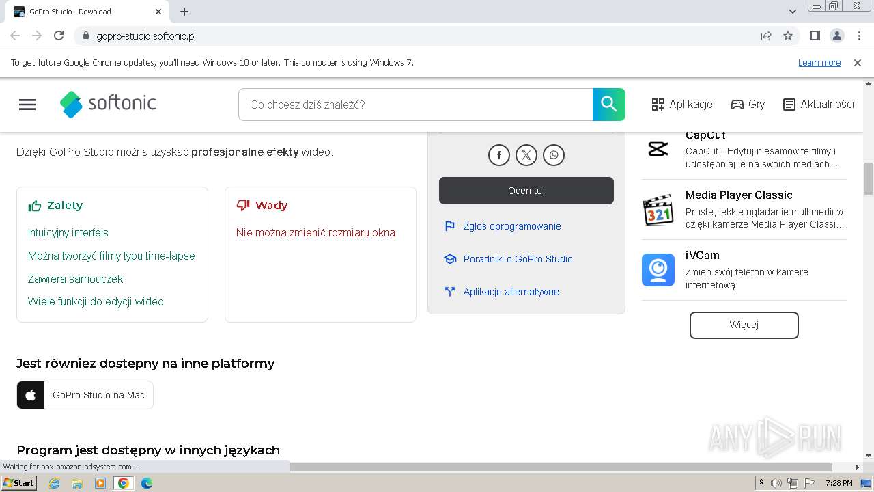Click the Apple icon for Mac version
Image resolution: width=874 pixels, height=492 pixels.
31,395
